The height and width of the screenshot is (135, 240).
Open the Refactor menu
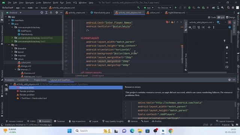[47, 3]
